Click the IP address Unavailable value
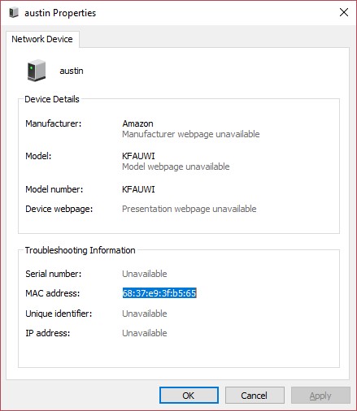This screenshot has height=411, width=357. [x=145, y=333]
